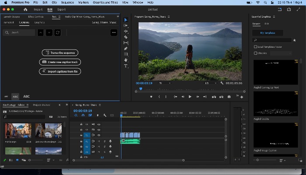Select the Pen tool
The height and width of the screenshot is (175, 306).
coord(126,49)
